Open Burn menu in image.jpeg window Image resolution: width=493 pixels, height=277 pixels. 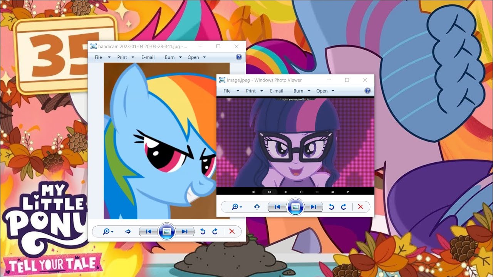tap(298, 91)
